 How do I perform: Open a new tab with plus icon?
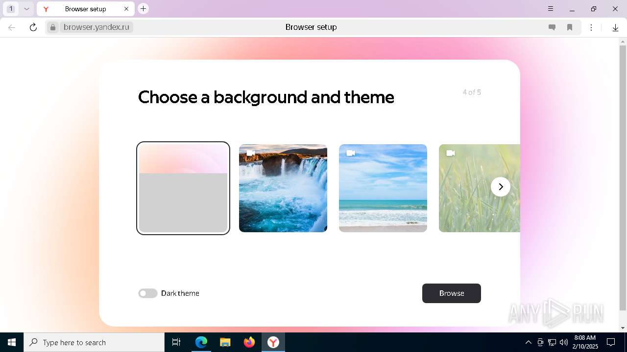tap(143, 9)
